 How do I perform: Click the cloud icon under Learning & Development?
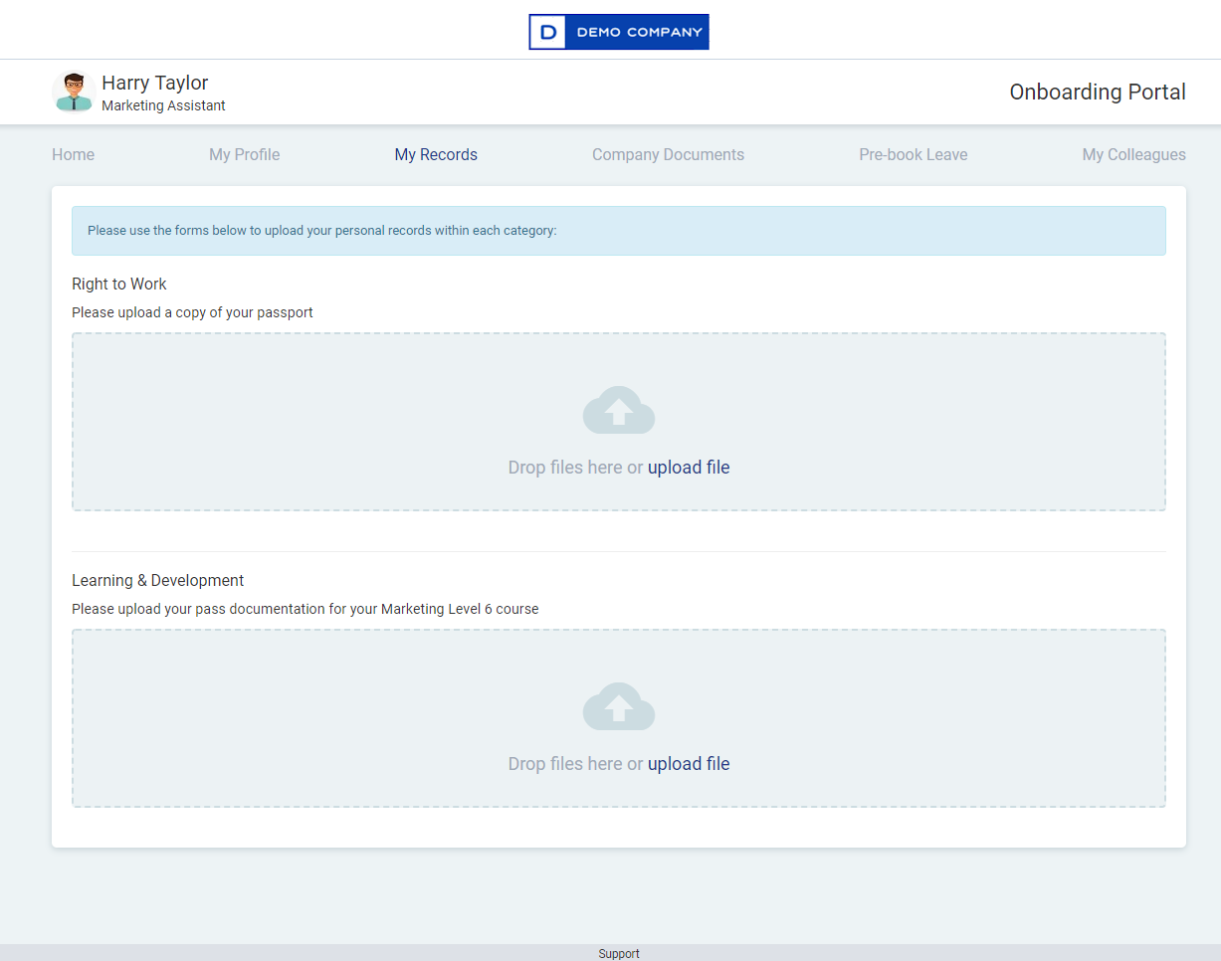click(618, 706)
